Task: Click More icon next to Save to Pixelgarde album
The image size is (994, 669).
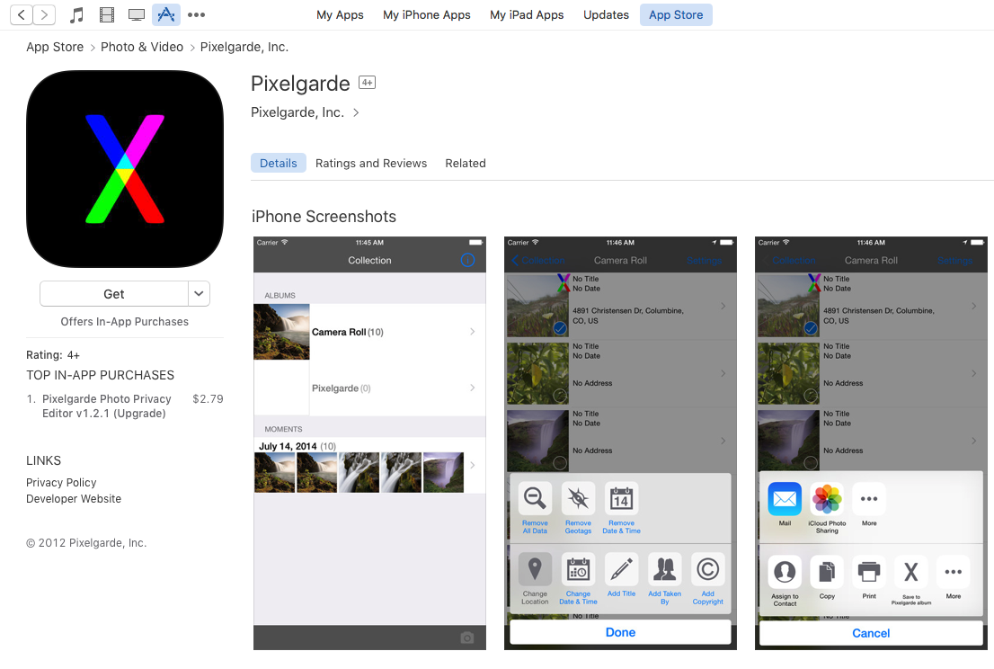Action: (954, 572)
